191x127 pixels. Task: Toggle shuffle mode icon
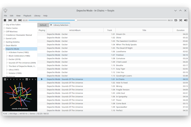(x=181, y=20)
